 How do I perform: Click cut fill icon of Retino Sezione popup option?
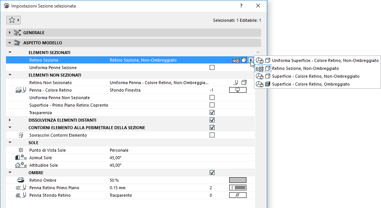coord(260,68)
